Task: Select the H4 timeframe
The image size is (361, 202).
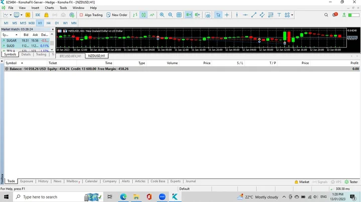Action: pos(48,23)
